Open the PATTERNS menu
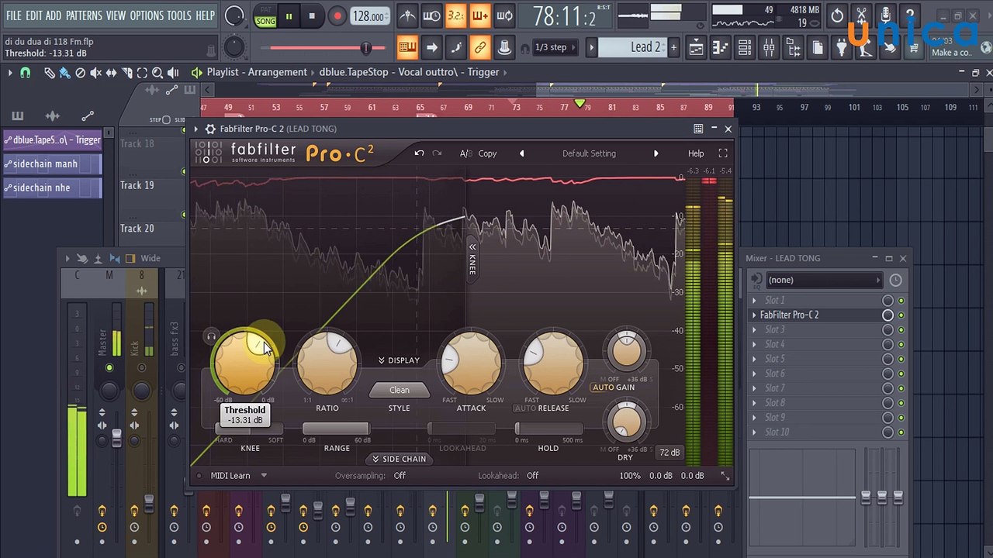The height and width of the screenshot is (558, 993). [84, 15]
